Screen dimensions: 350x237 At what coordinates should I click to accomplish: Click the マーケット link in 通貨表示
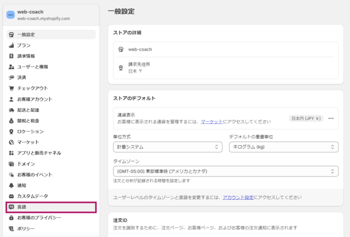click(212, 122)
